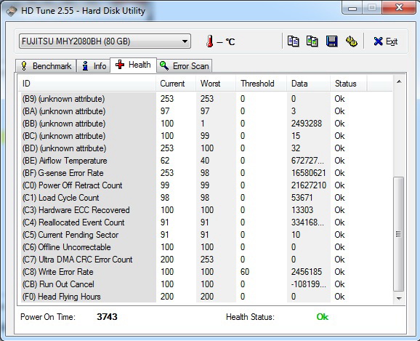The image size is (420, 341).
Task: Click the Current column header
Action: point(176,84)
